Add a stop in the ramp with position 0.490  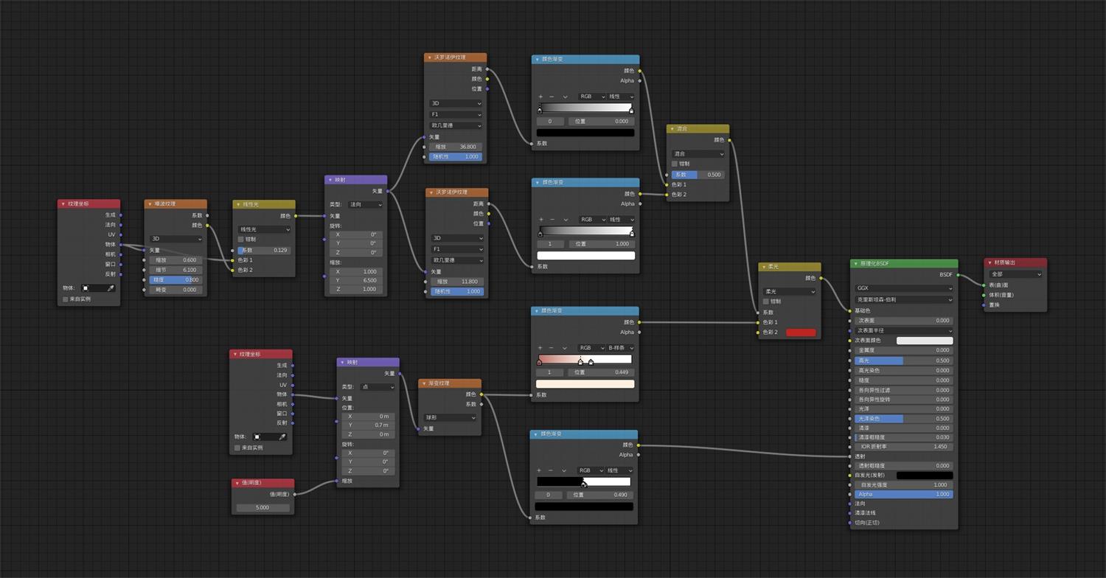pos(539,470)
